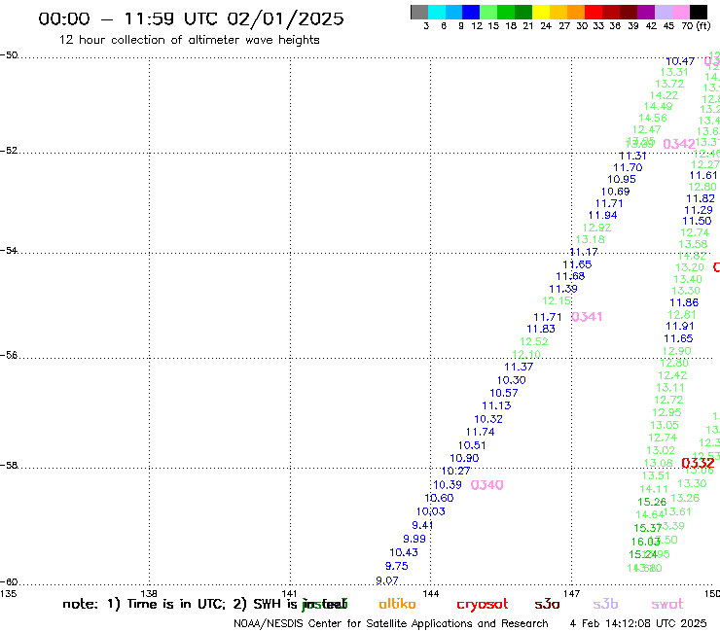The width and height of the screenshot is (720, 632).
Task: Click the wave height value '9.75'
Action: (396, 567)
